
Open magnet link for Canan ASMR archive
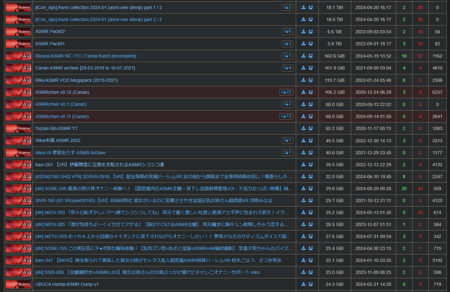(311, 68)
